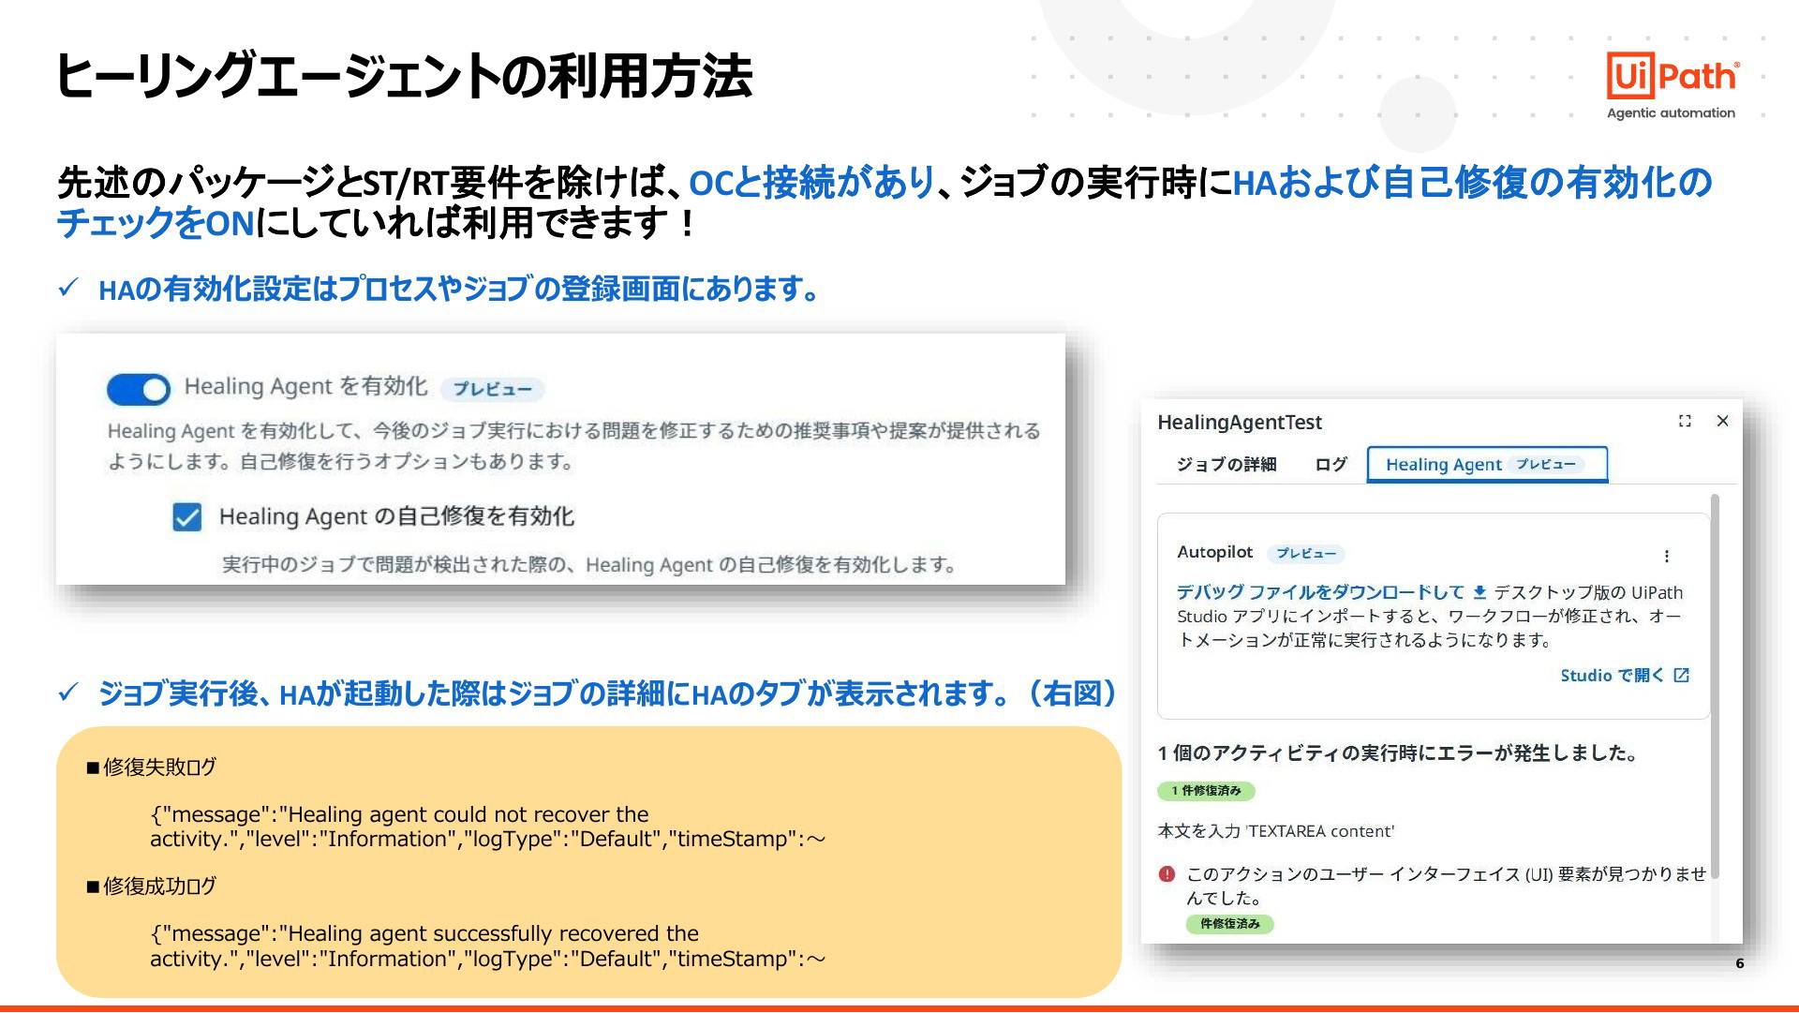
Task: Click the download icon beside debug file link
Action: tap(1479, 592)
